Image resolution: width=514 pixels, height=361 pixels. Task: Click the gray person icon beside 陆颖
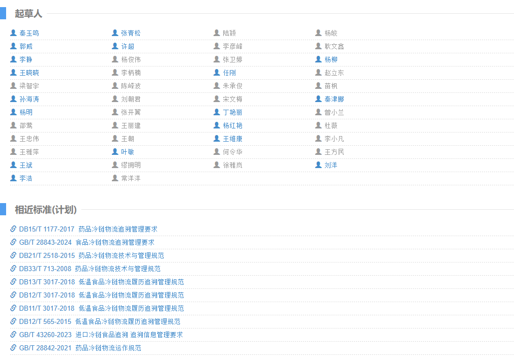[217, 33]
